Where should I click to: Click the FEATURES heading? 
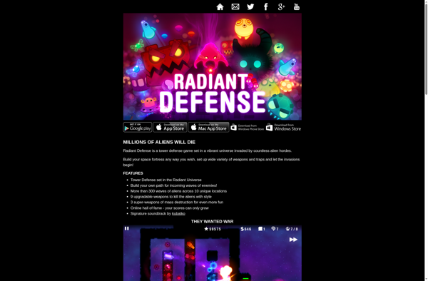click(133, 173)
